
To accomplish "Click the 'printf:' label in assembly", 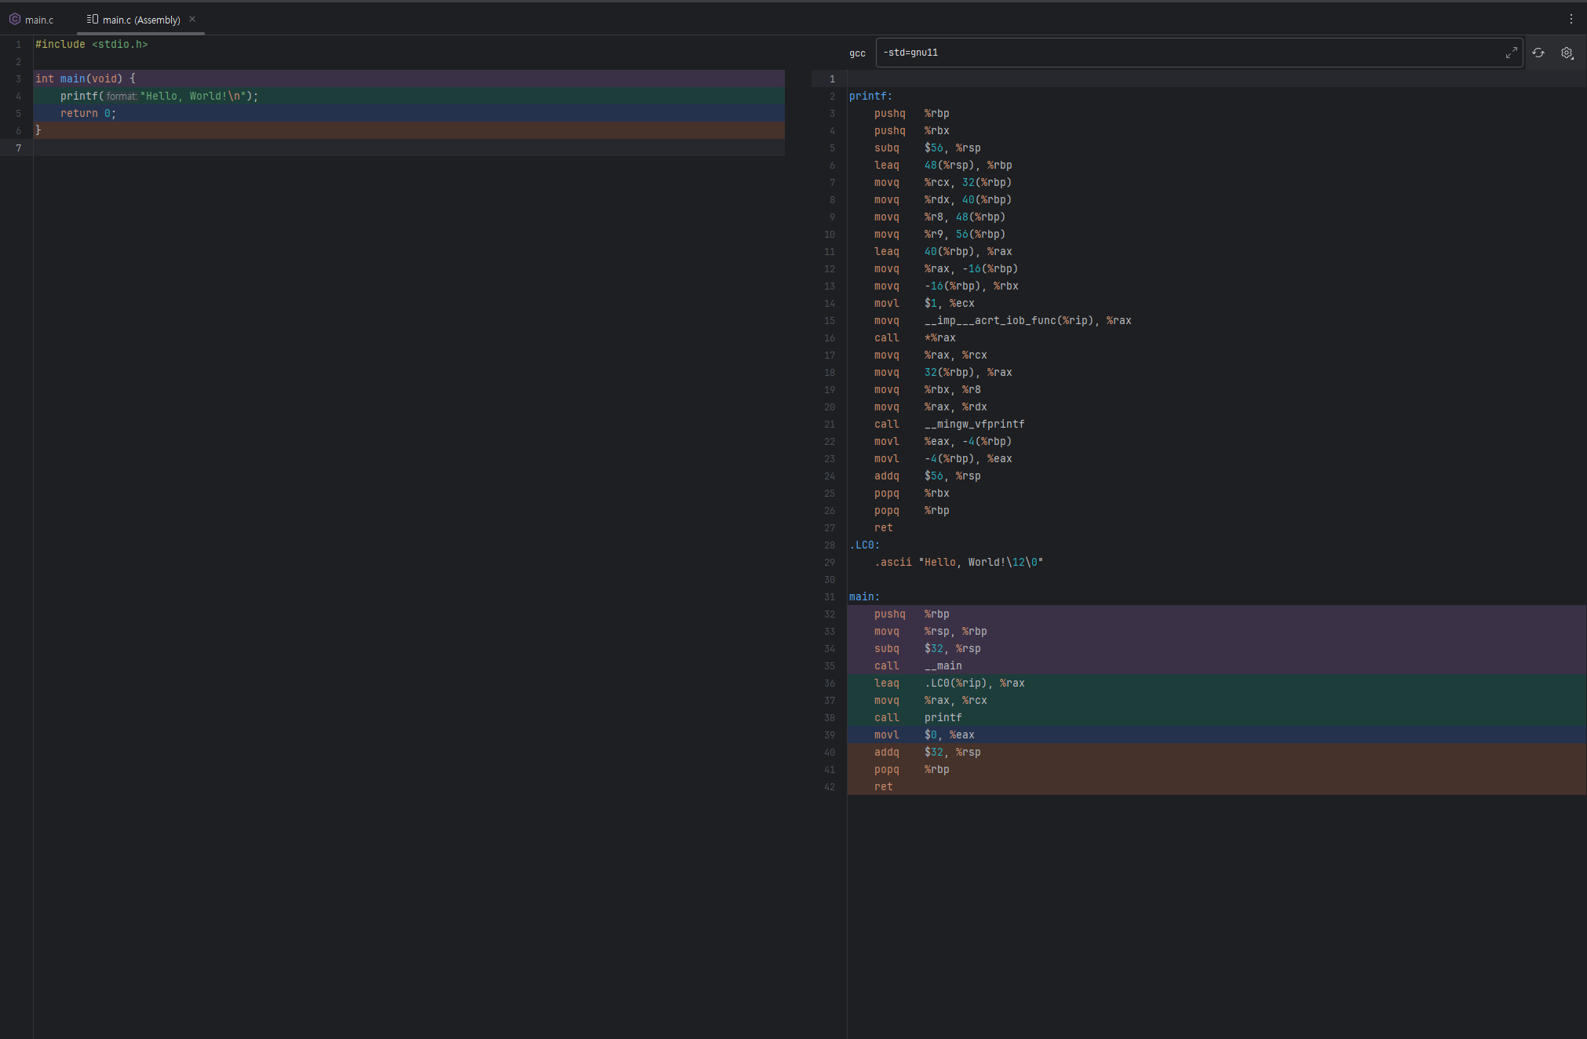I will [x=870, y=96].
